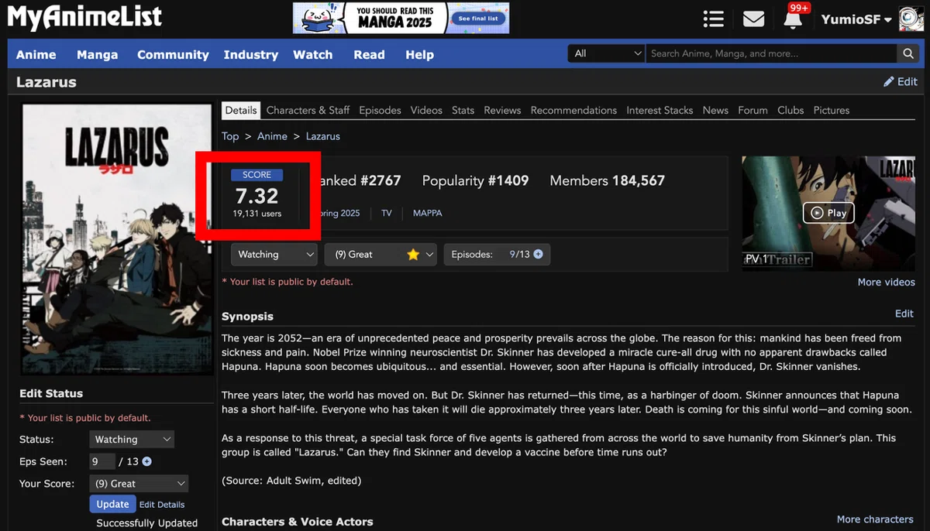Click the Lazarus poster image
The width and height of the screenshot is (930, 531).
pos(117,239)
